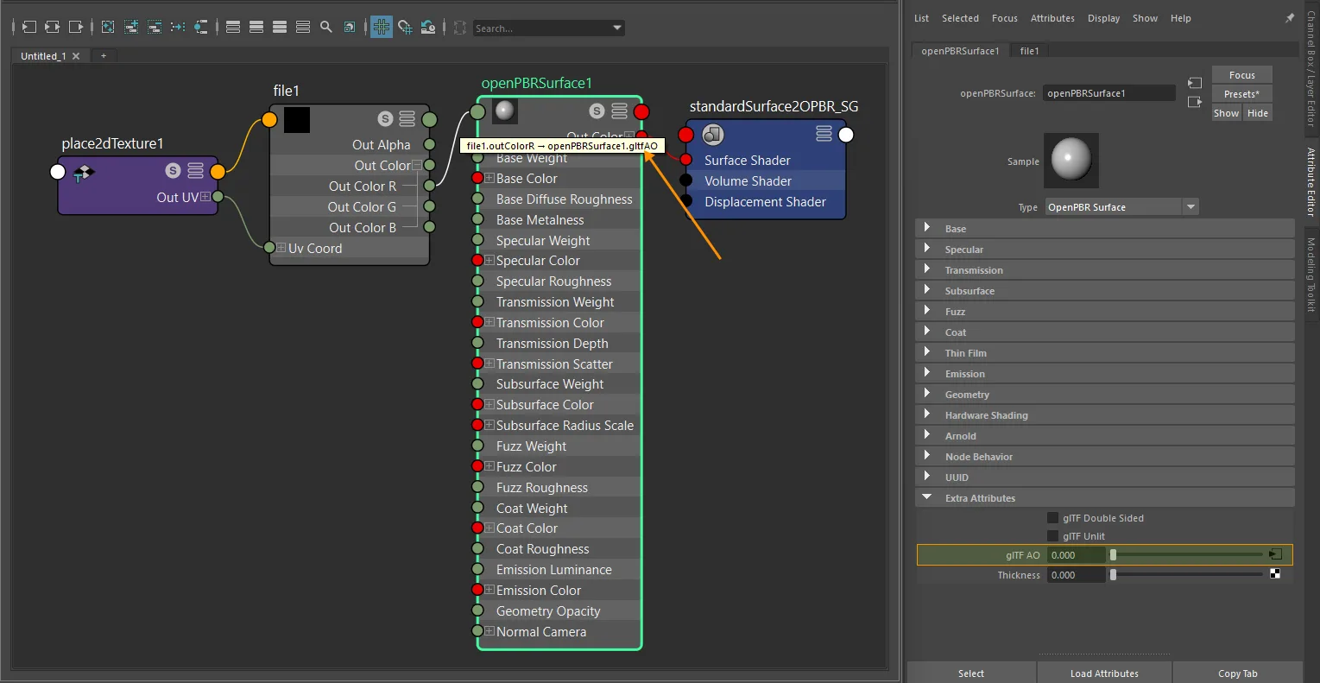Open the Attributes menu

[1052, 18]
